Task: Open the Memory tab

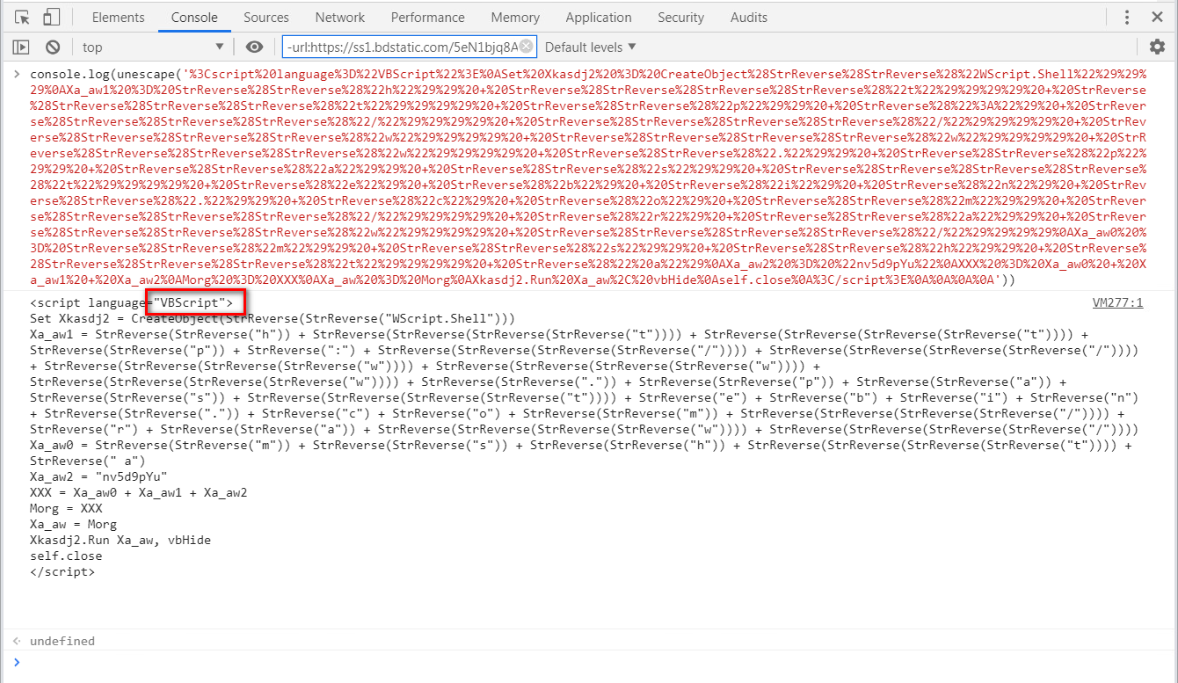Action: (515, 18)
